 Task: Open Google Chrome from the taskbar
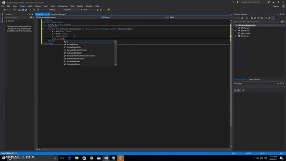tap(91, 158)
